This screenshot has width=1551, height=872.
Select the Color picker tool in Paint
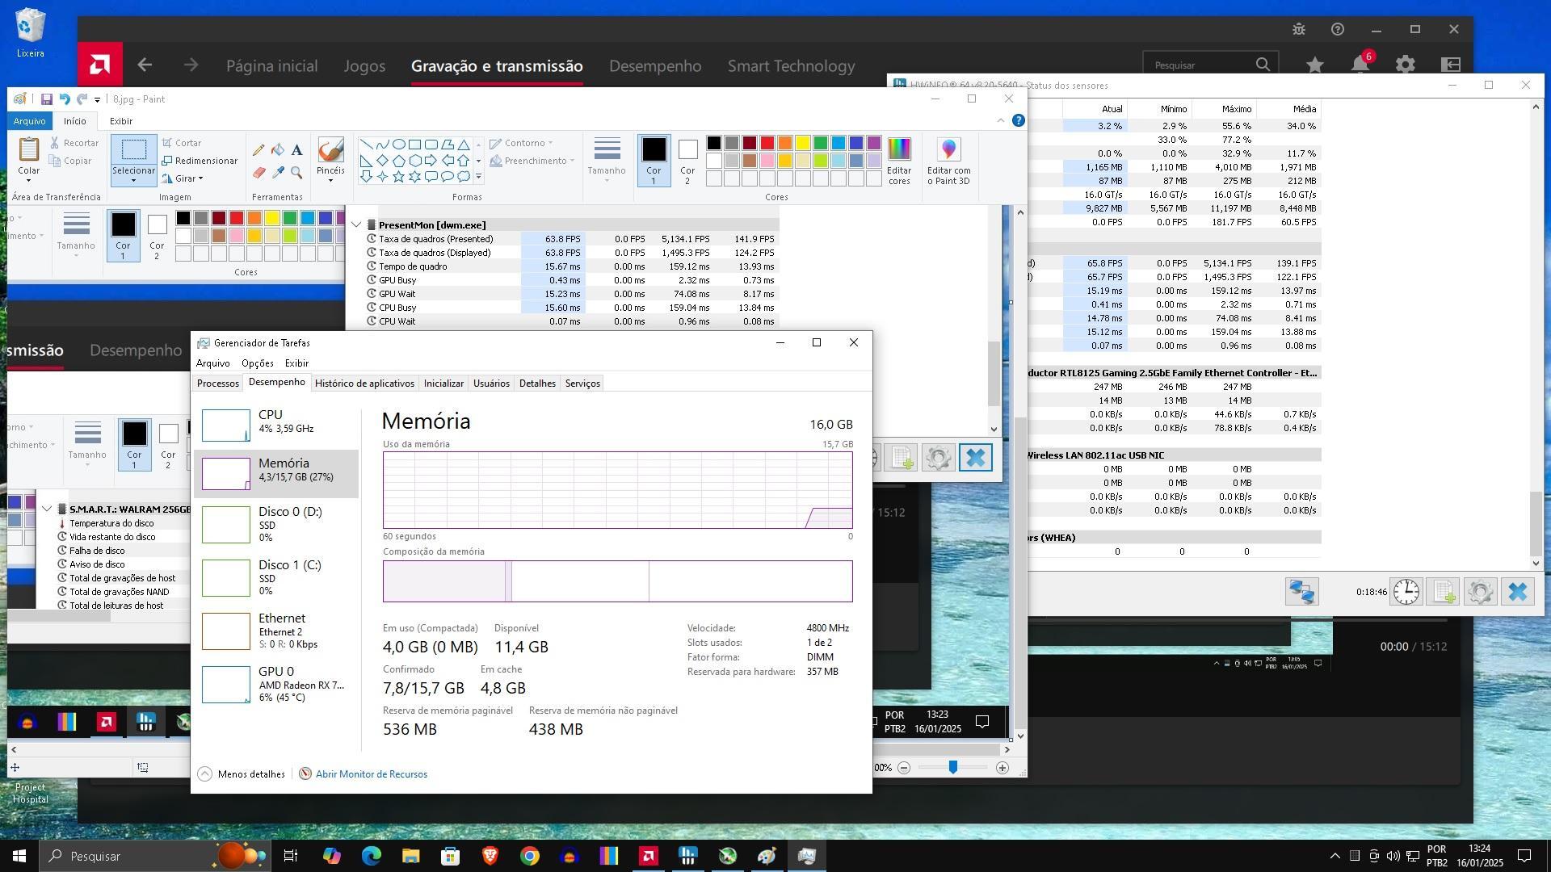pos(278,172)
